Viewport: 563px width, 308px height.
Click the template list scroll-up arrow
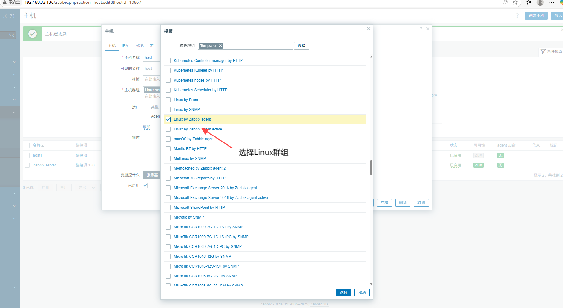(x=371, y=57)
